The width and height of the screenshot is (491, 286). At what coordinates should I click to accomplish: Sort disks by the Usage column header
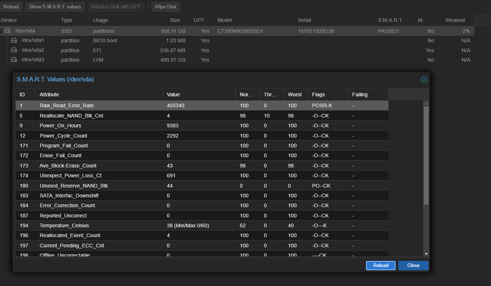tap(119, 20)
